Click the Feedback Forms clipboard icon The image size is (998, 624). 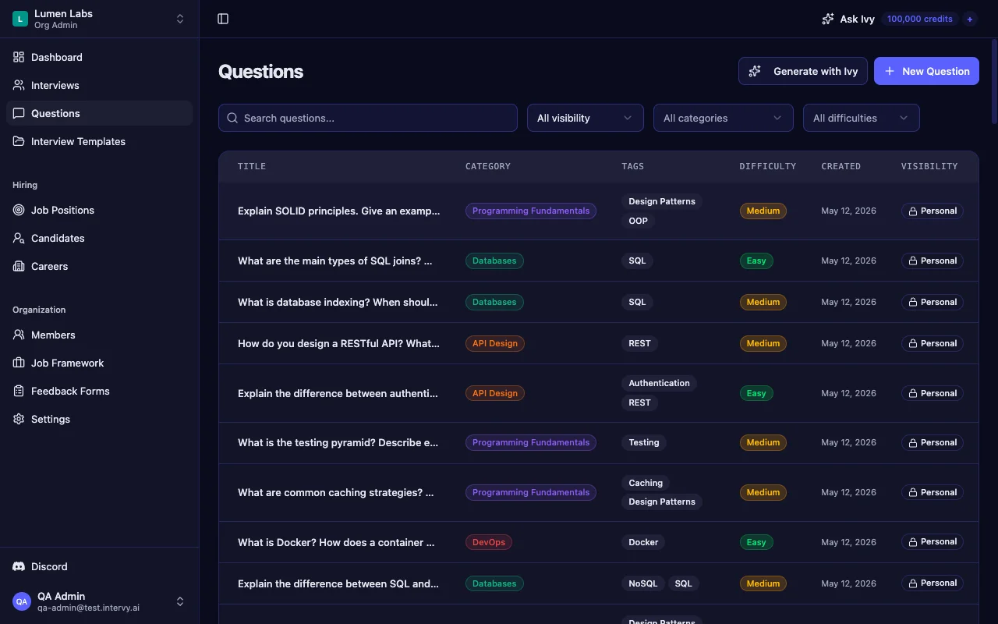(19, 391)
